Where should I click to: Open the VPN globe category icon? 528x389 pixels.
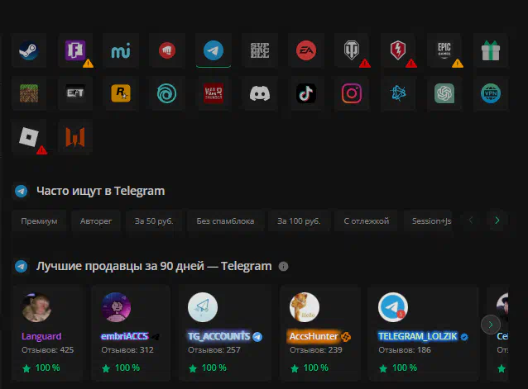tap(491, 93)
